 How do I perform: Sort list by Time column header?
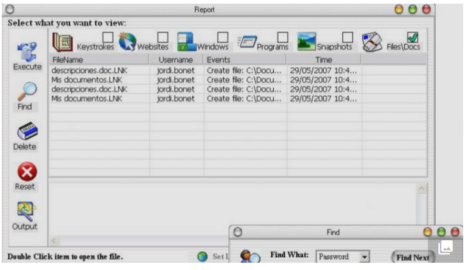[324, 60]
